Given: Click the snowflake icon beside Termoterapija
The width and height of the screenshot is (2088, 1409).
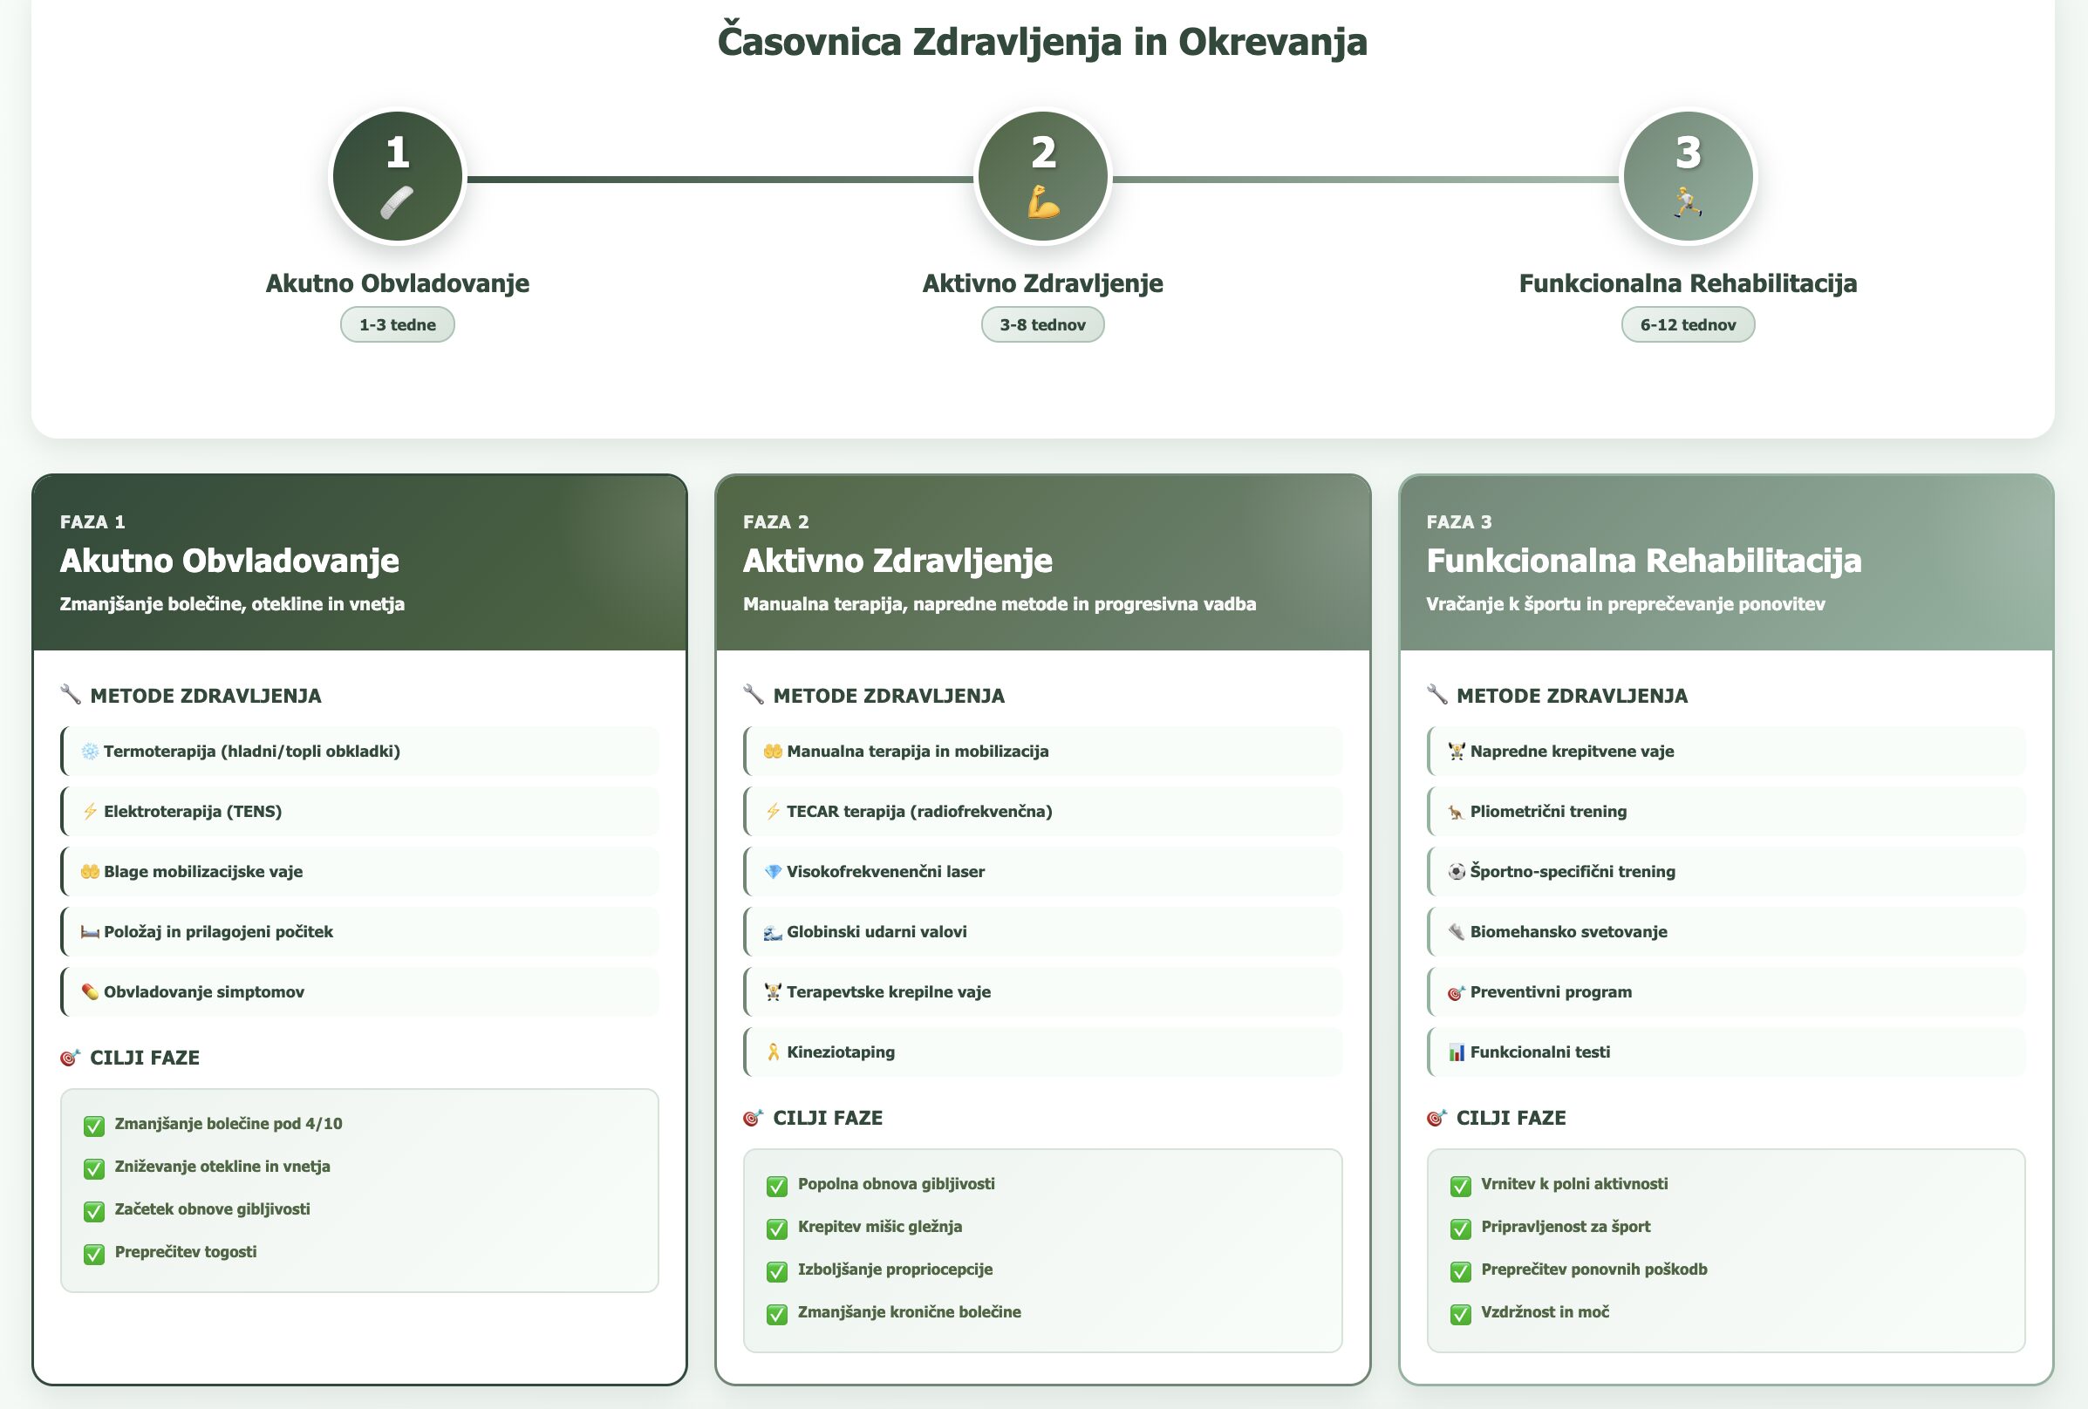Looking at the screenshot, I should click(90, 752).
